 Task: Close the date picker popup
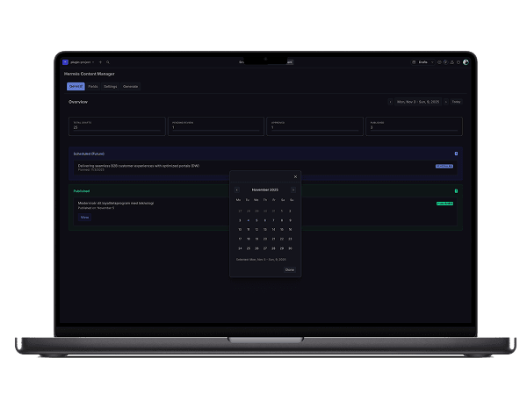click(x=295, y=176)
